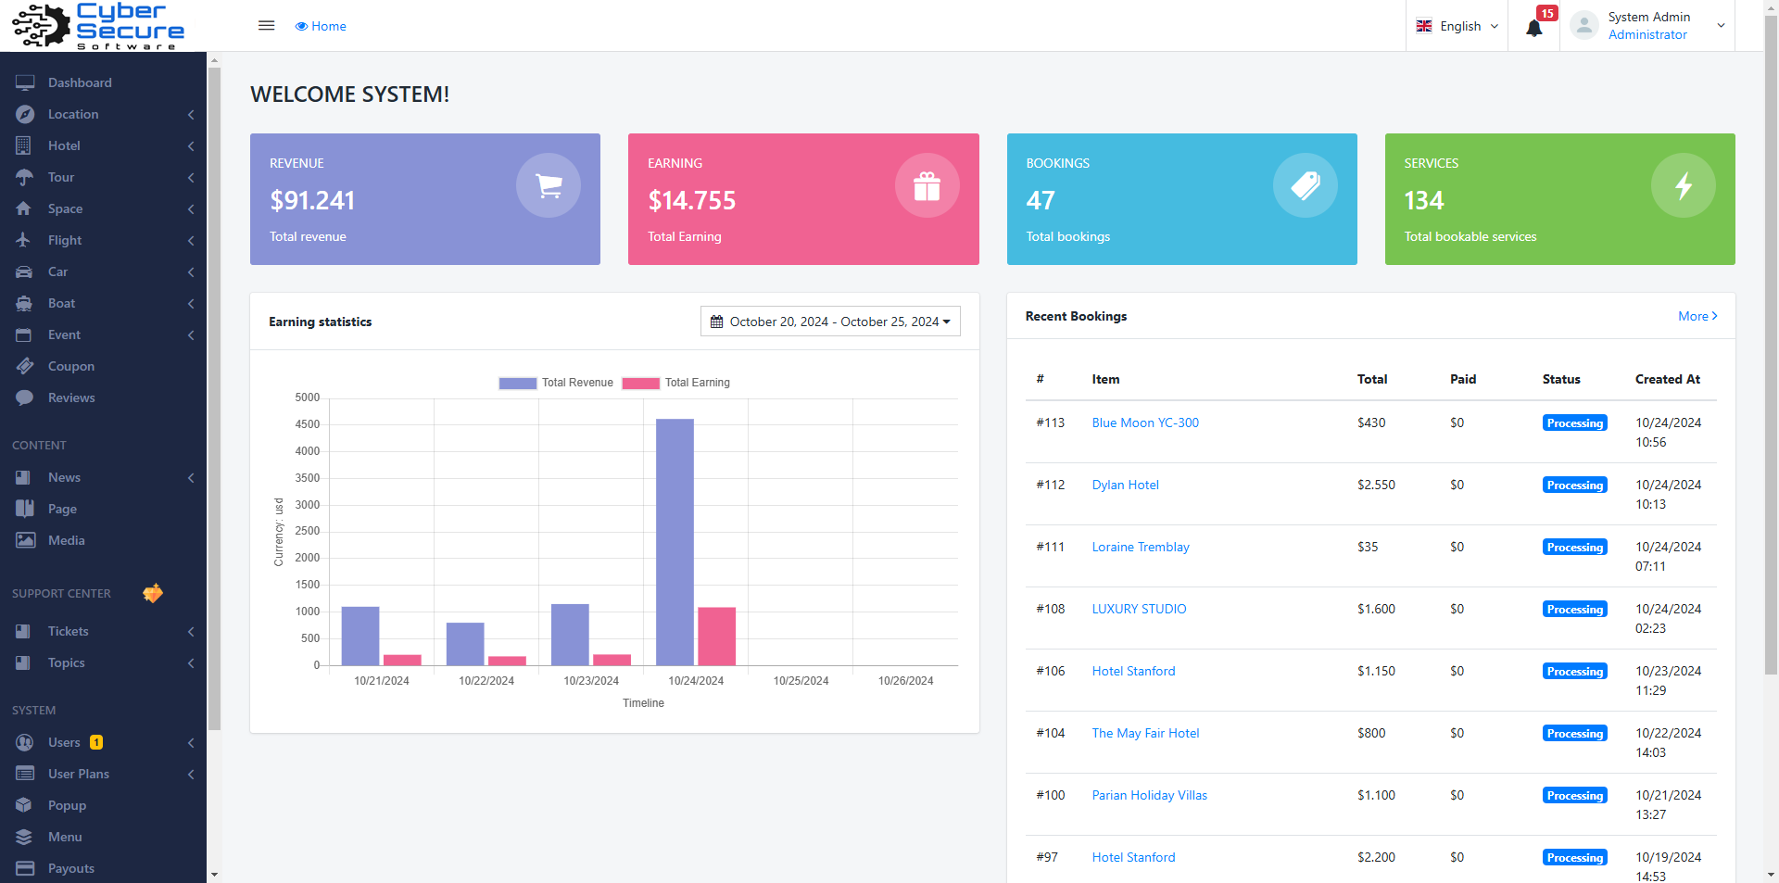The width and height of the screenshot is (1779, 883).
Task: Click the Location compass icon
Action: pos(25,114)
